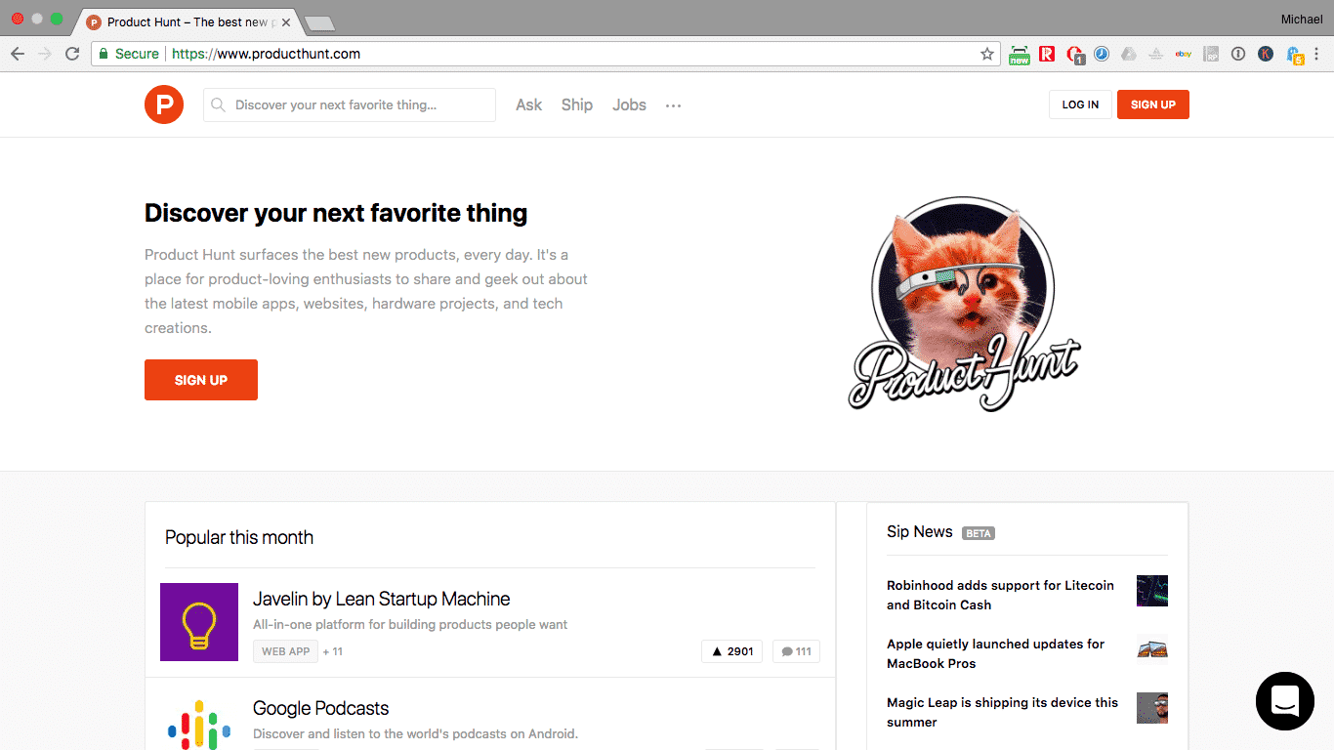Open the Ship page

point(576,104)
